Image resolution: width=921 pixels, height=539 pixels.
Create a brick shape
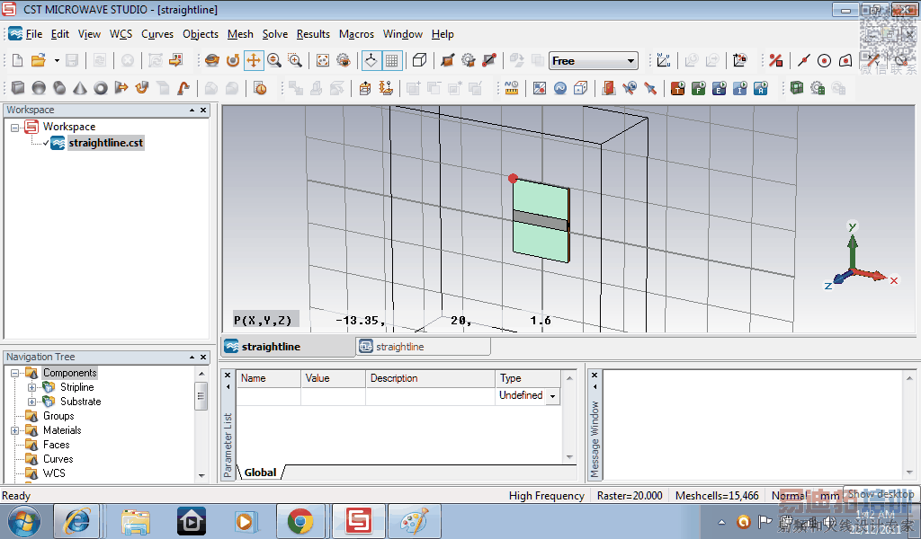(18, 88)
